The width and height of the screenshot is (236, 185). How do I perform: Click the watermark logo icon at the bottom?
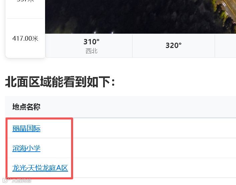tap(7, 180)
